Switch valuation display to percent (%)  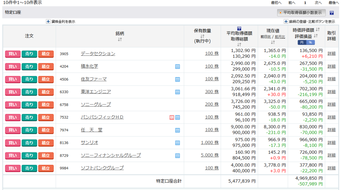[x=310, y=42]
